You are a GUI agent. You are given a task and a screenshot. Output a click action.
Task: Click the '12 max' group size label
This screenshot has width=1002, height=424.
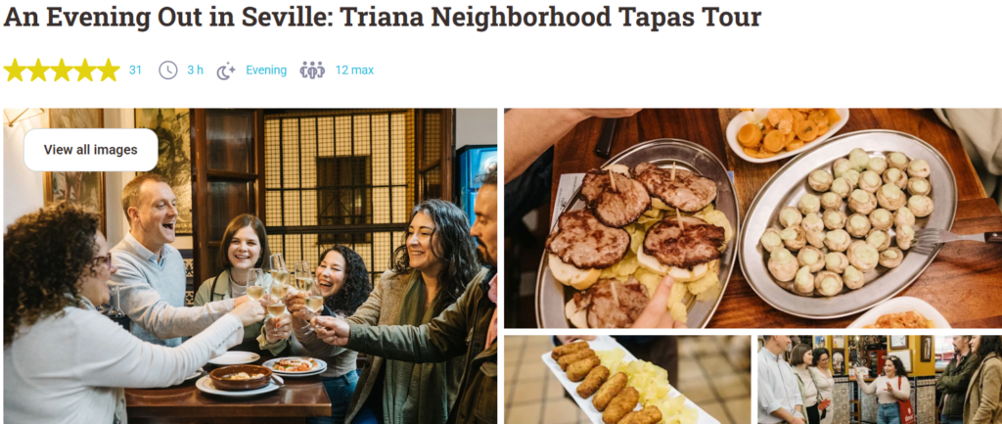click(x=354, y=71)
